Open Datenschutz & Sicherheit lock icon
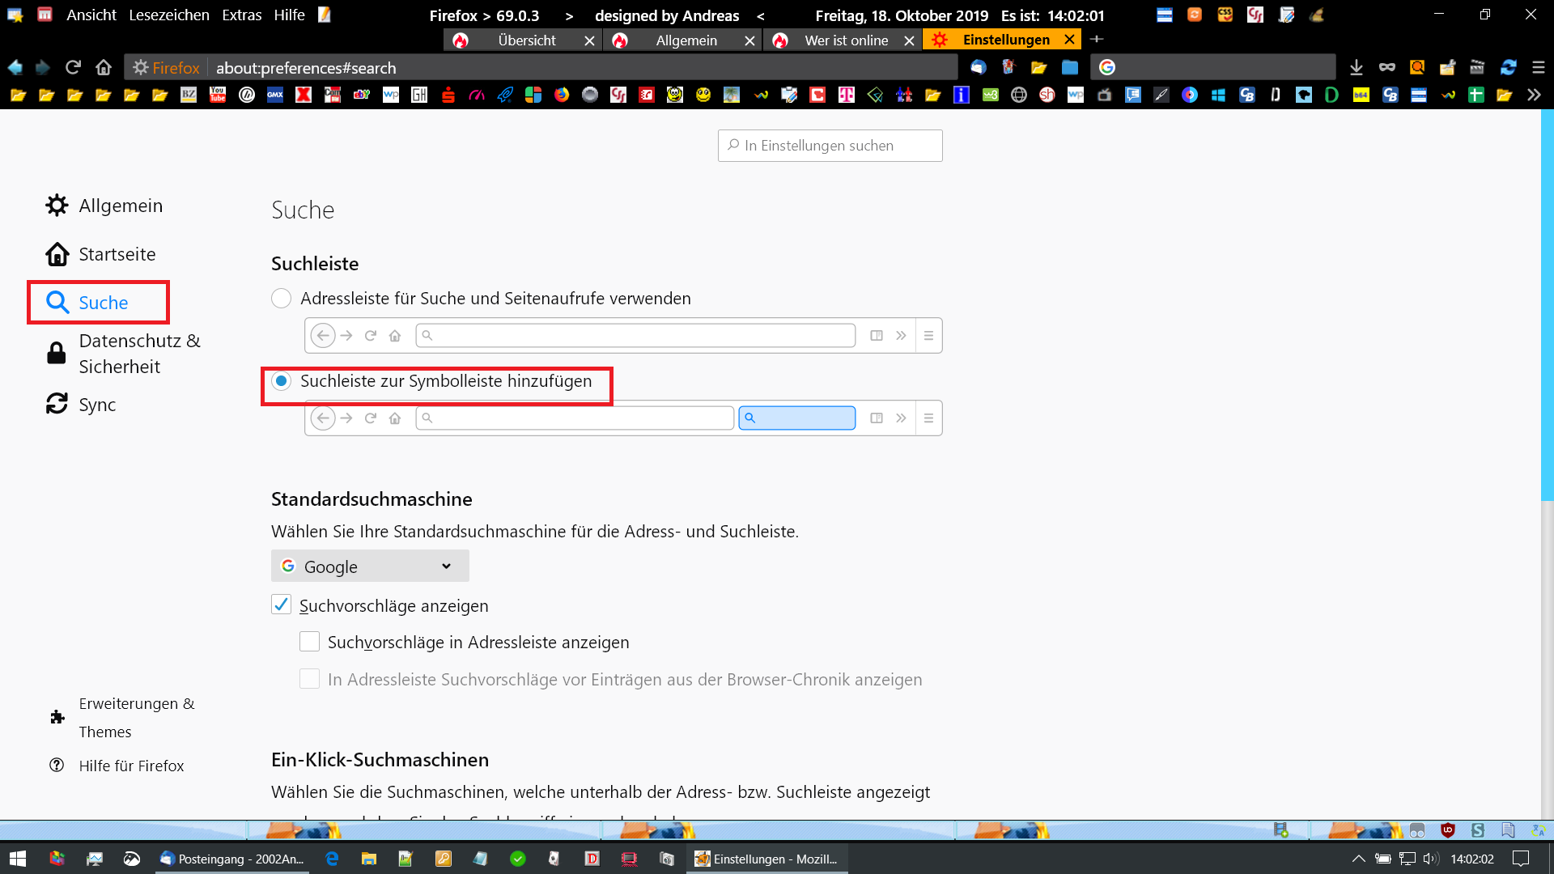Viewport: 1554px width, 874px height. coord(57,354)
